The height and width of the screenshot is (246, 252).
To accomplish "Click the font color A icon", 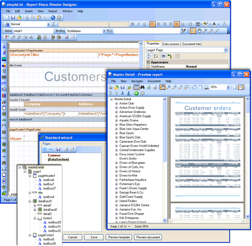I will coord(214,24).
